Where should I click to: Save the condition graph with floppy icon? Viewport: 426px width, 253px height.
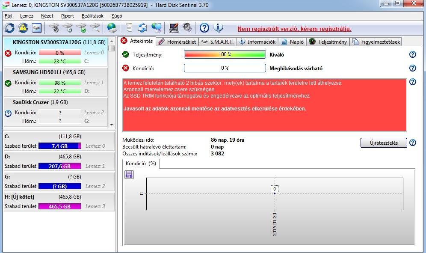(129, 174)
